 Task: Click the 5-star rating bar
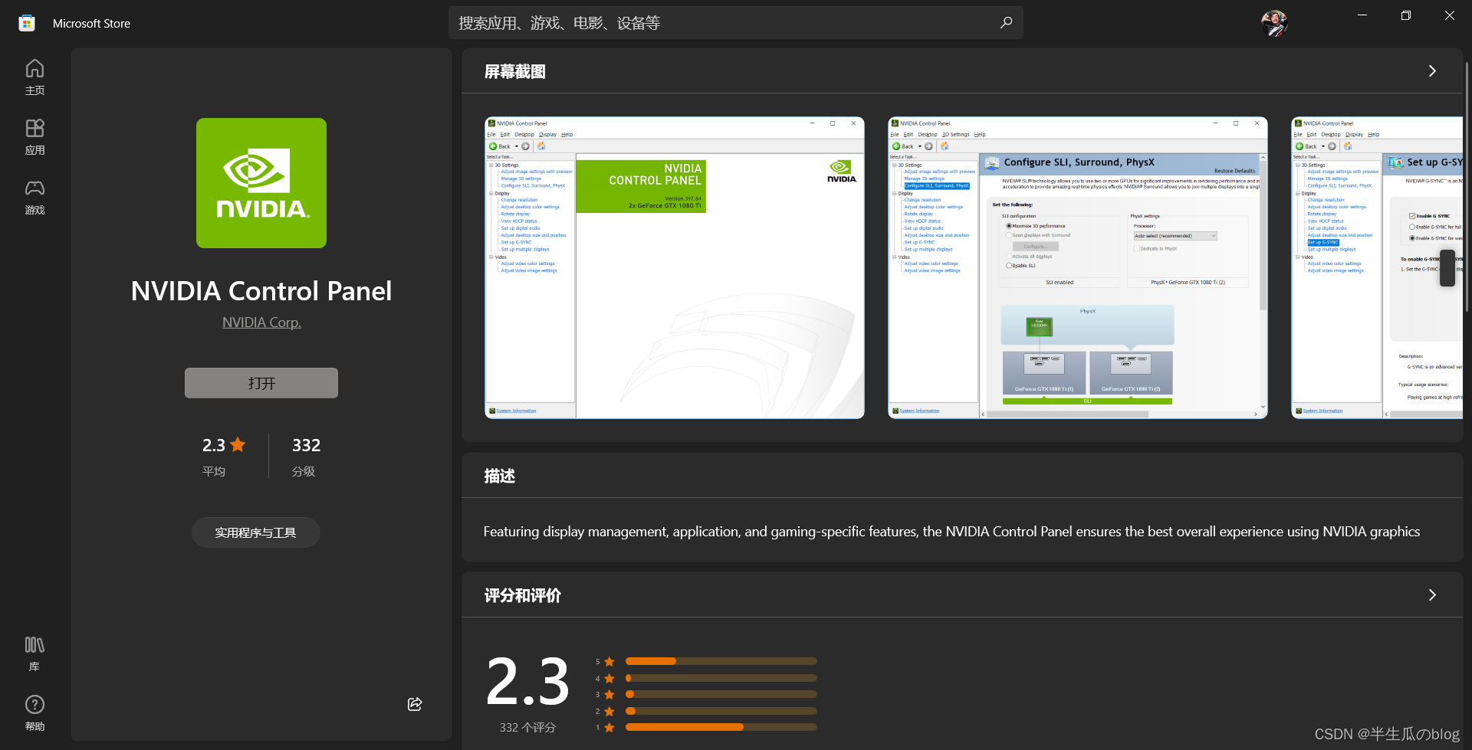[721, 661]
